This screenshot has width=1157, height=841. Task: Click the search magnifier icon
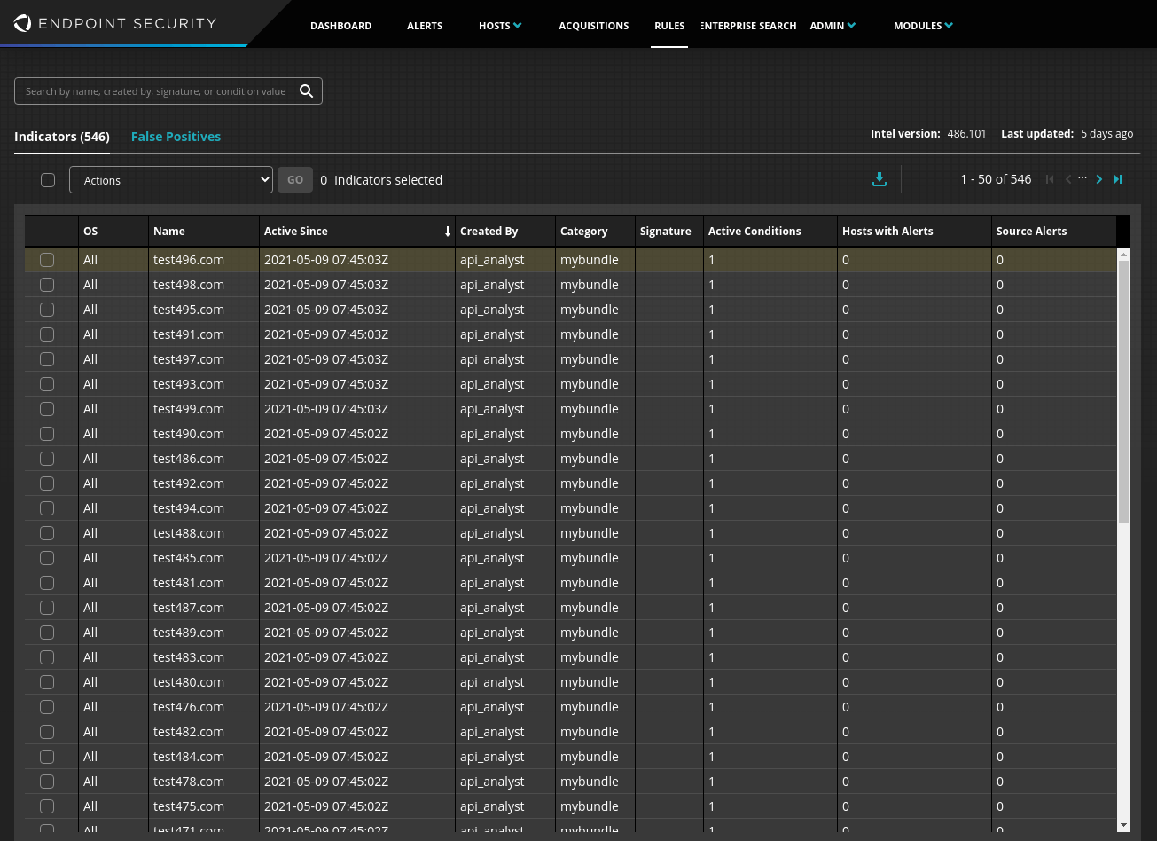pyautogui.click(x=306, y=90)
